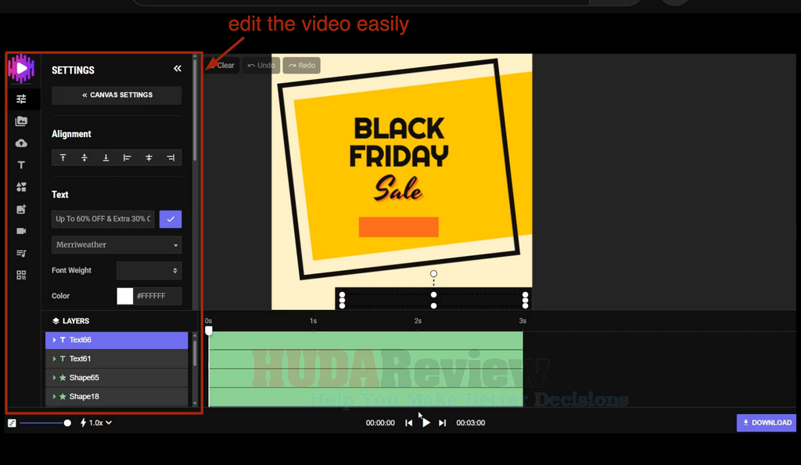Open the white text color swatch
Viewport: 801px width, 465px height.
[x=124, y=296]
